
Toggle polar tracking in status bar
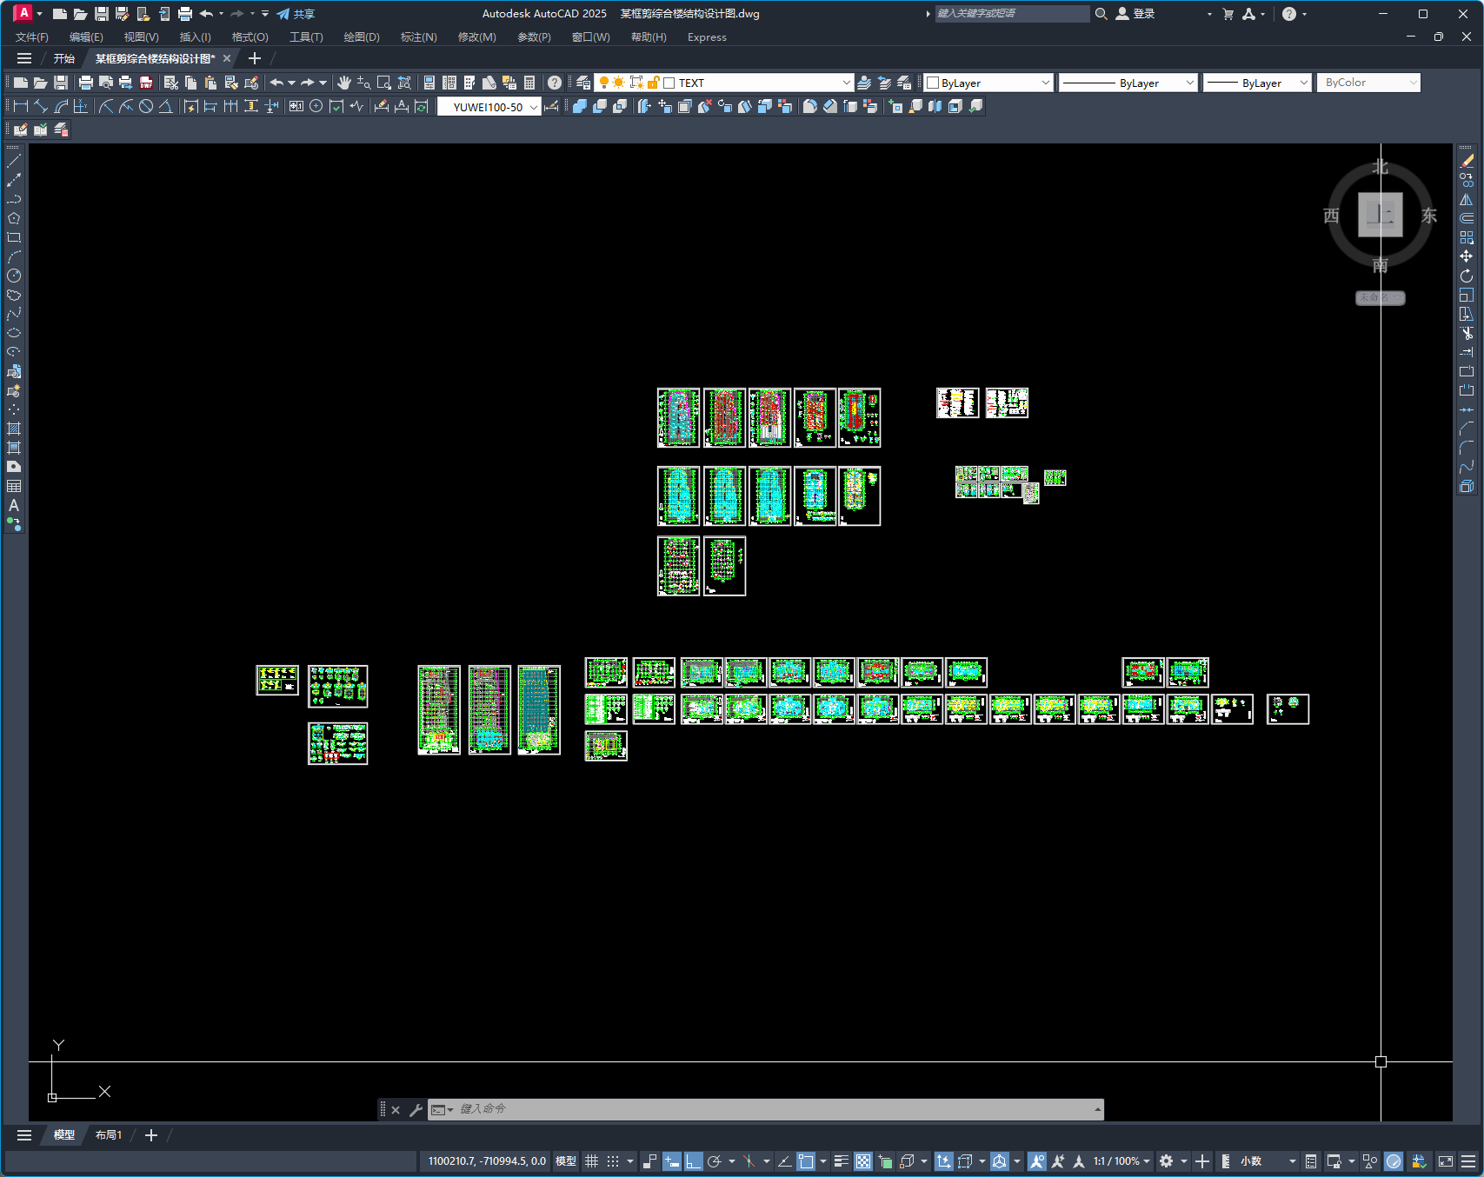(715, 1161)
